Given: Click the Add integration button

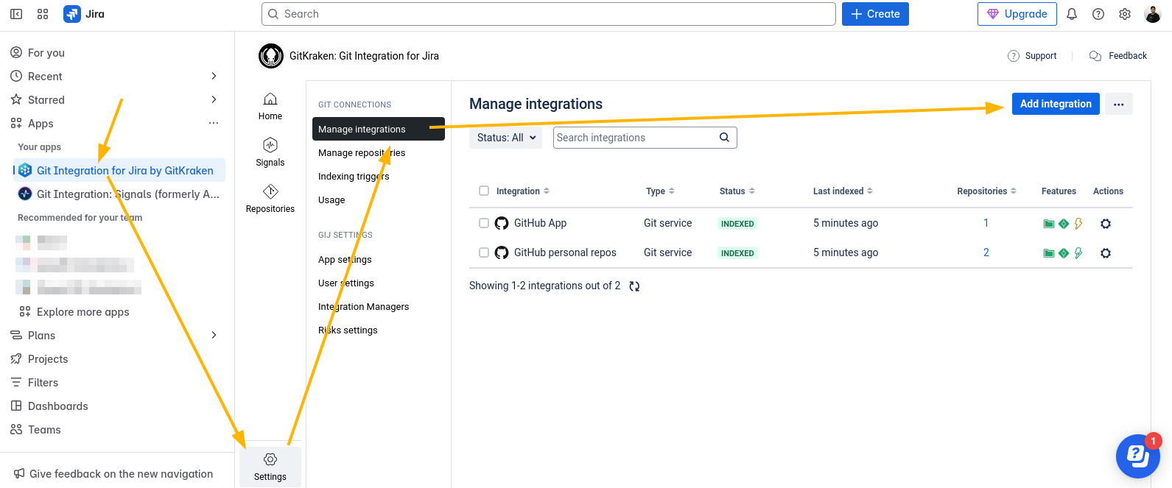Looking at the screenshot, I should pos(1056,104).
